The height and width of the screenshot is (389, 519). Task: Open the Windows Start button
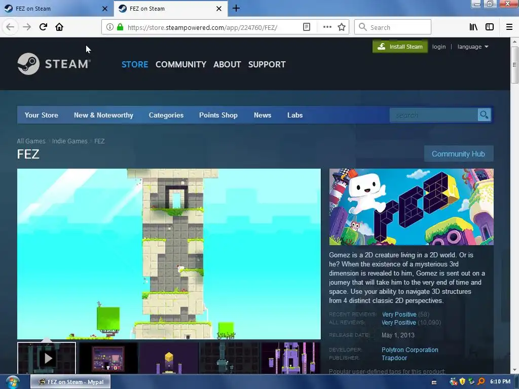pos(12,382)
